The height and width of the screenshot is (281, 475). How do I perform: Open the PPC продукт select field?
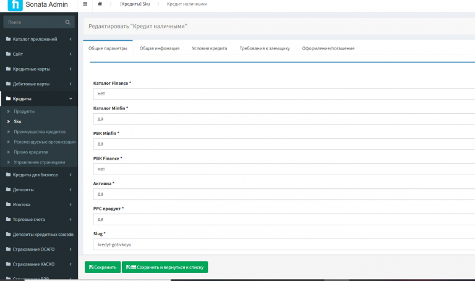(284, 219)
